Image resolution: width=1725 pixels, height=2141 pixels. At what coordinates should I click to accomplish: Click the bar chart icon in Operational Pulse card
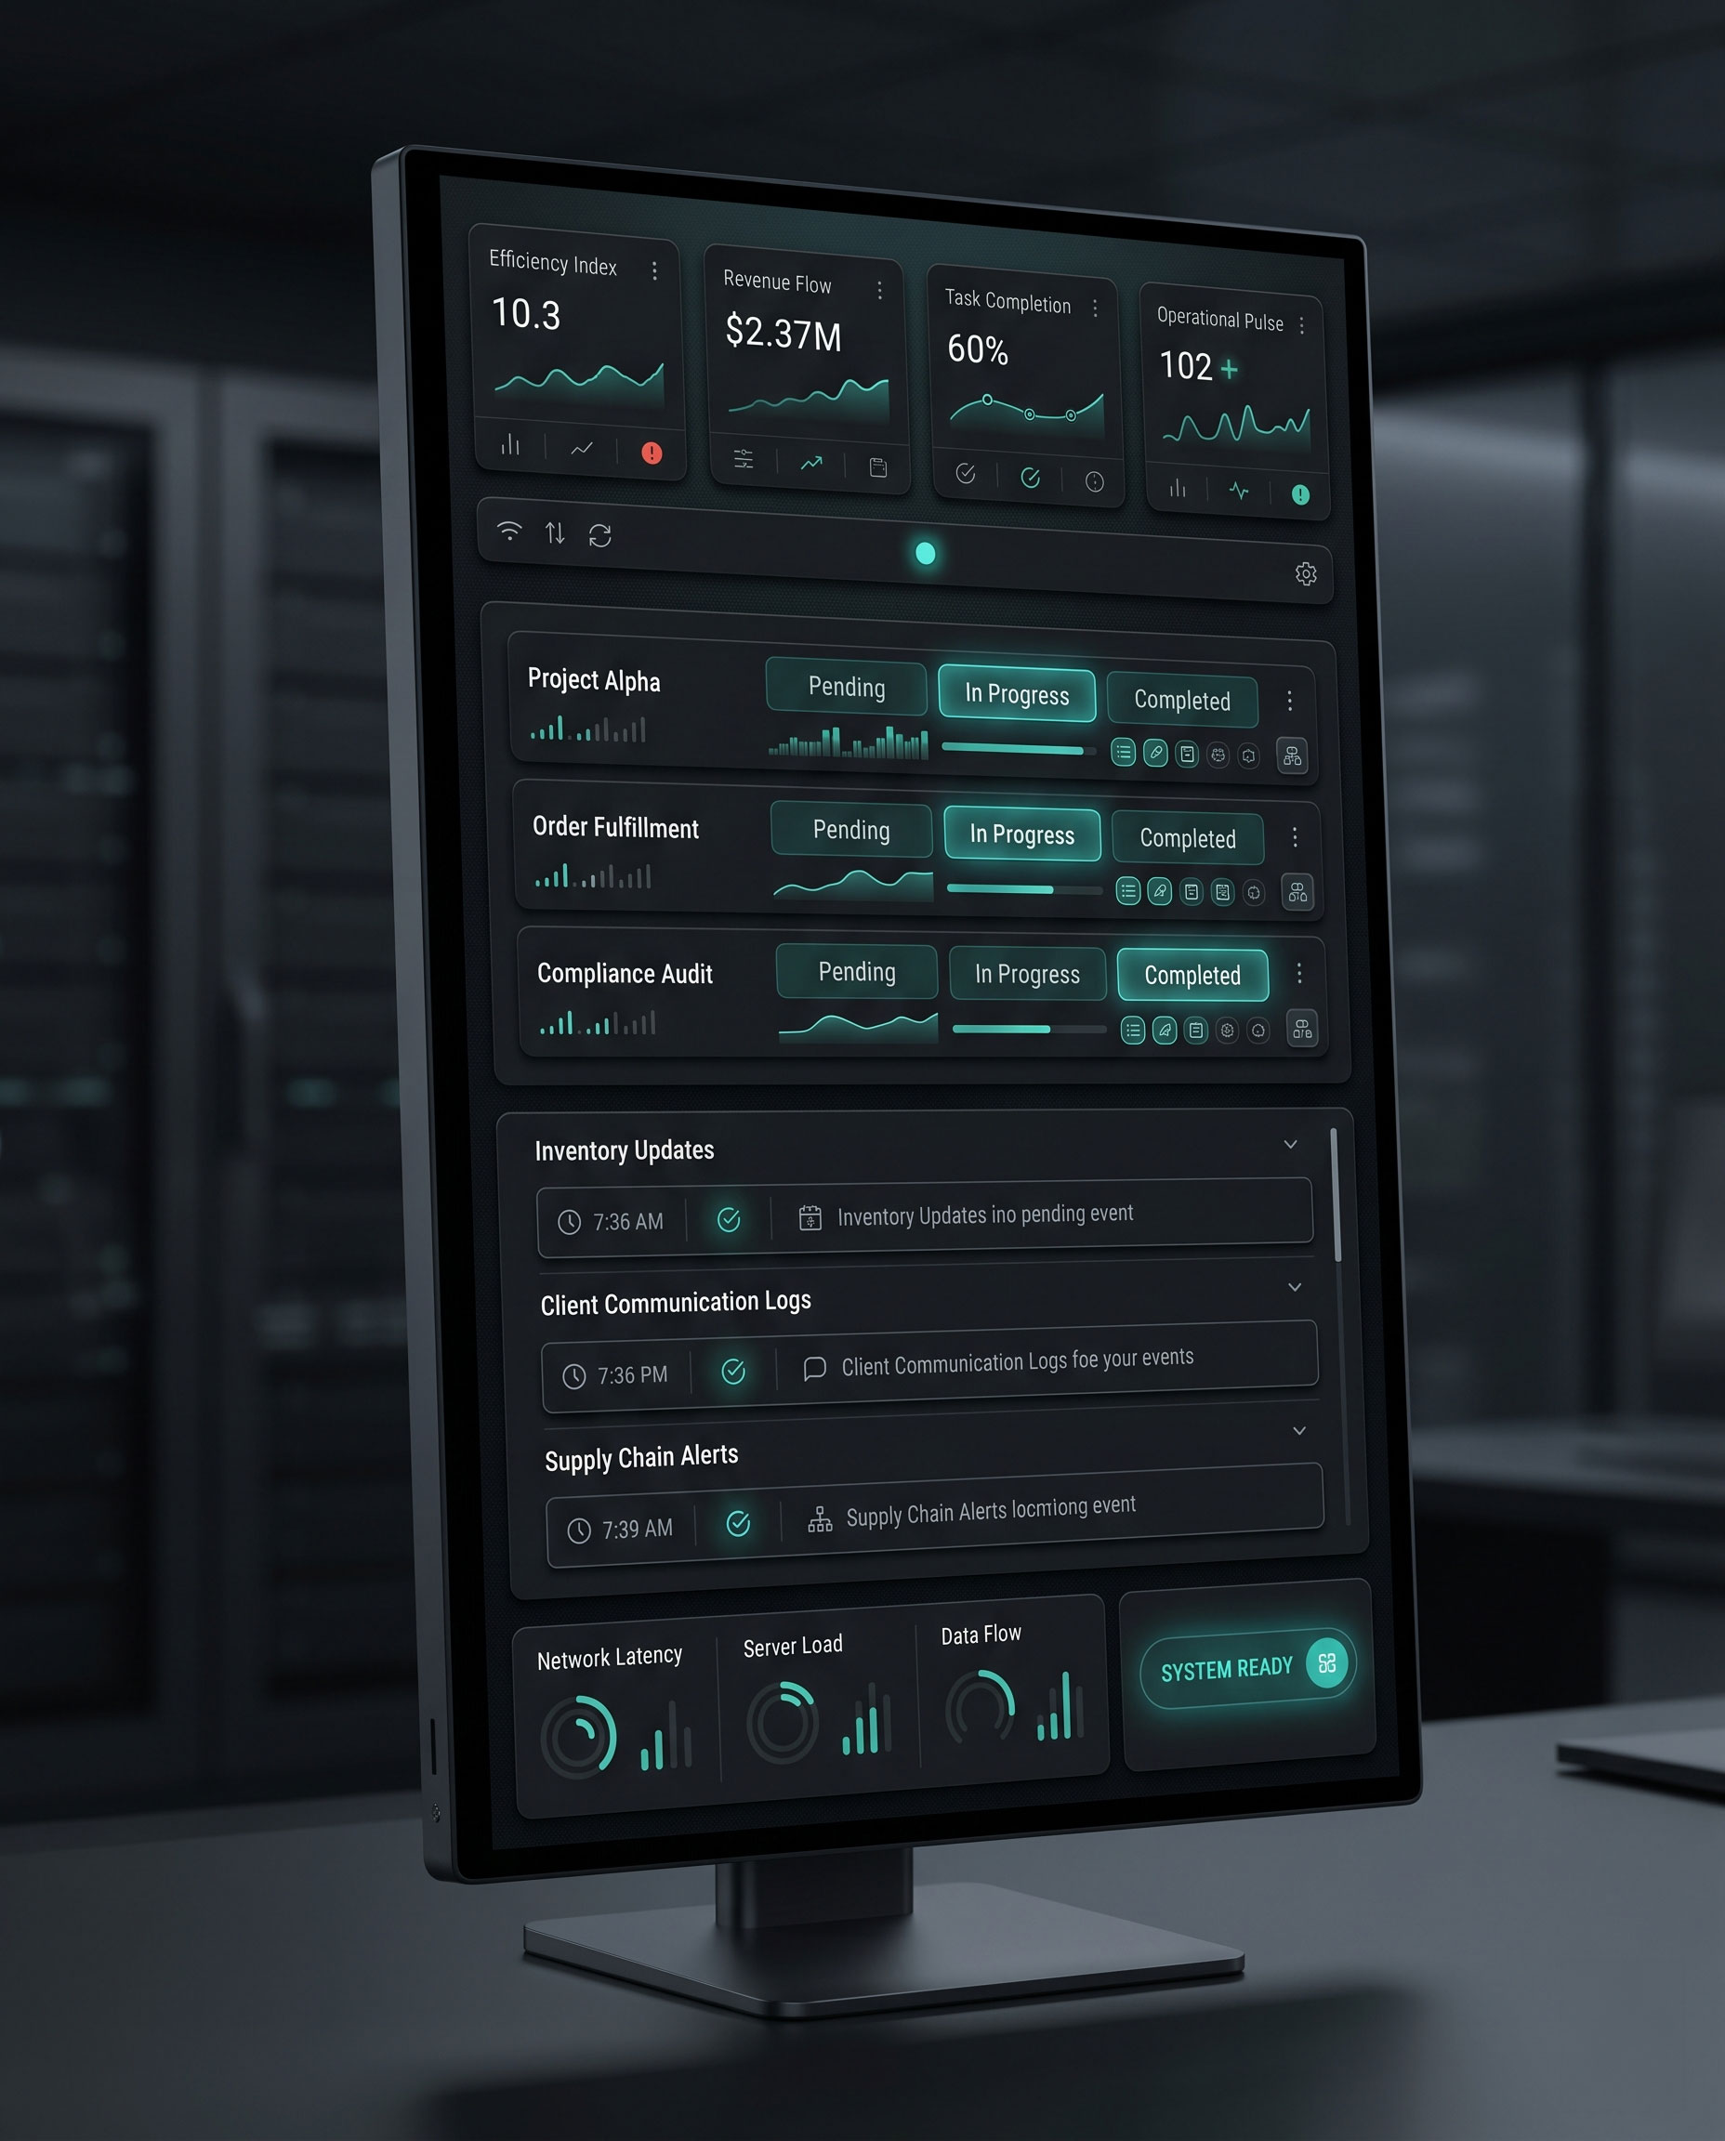coord(1178,487)
